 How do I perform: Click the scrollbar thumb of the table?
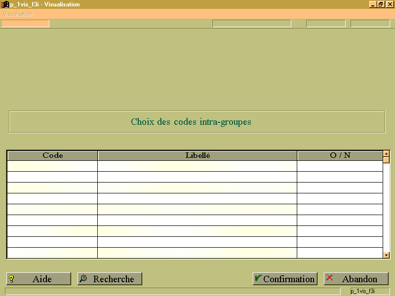[x=386, y=160]
